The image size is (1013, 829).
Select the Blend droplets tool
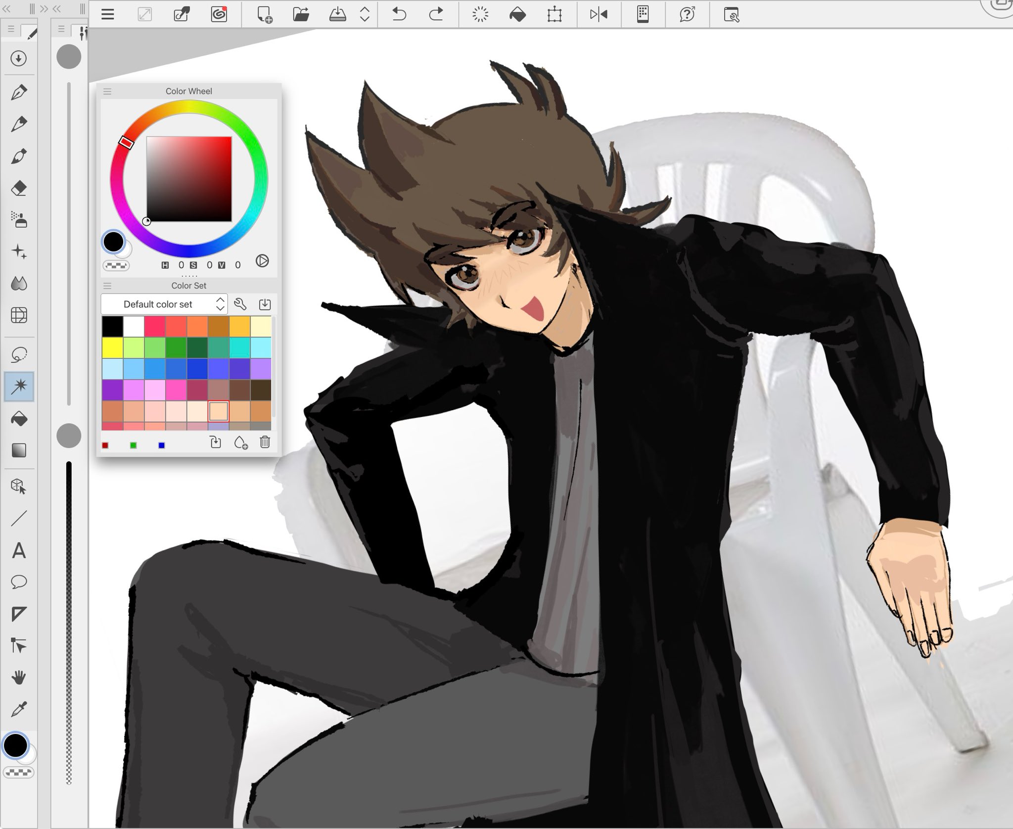(19, 284)
